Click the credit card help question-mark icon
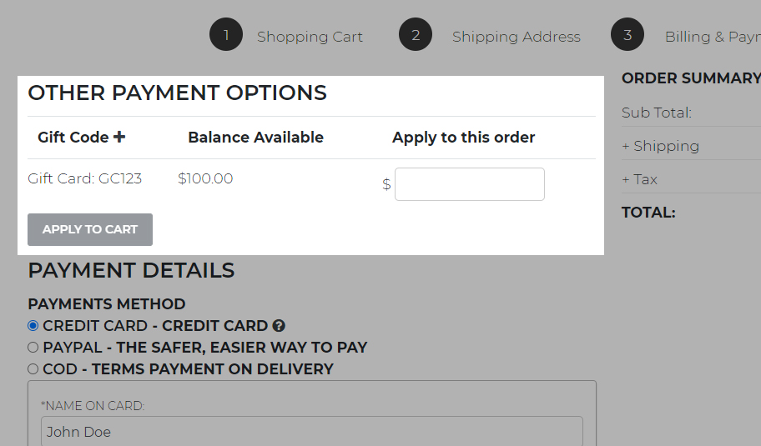This screenshot has width=761, height=446. coord(279,326)
